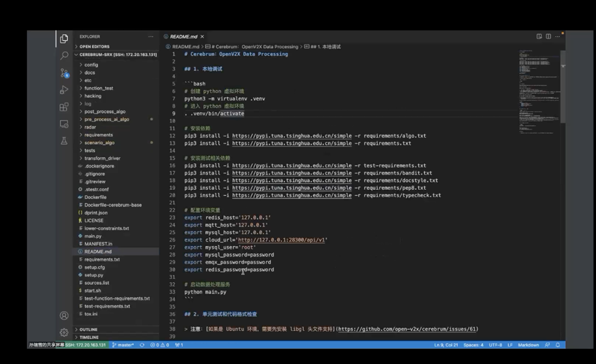Screen dimensions: 596x364
Task: Click the editor minimap
Action: [x=539, y=91]
